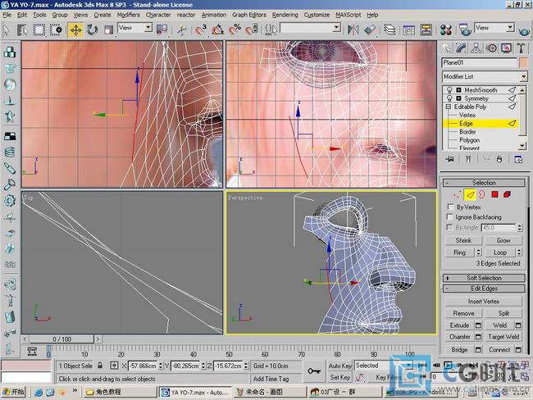Image resolution: width=533 pixels, height=400 pixels.
Task: Click the Shrink selection button
Action: tap(463, 240)
